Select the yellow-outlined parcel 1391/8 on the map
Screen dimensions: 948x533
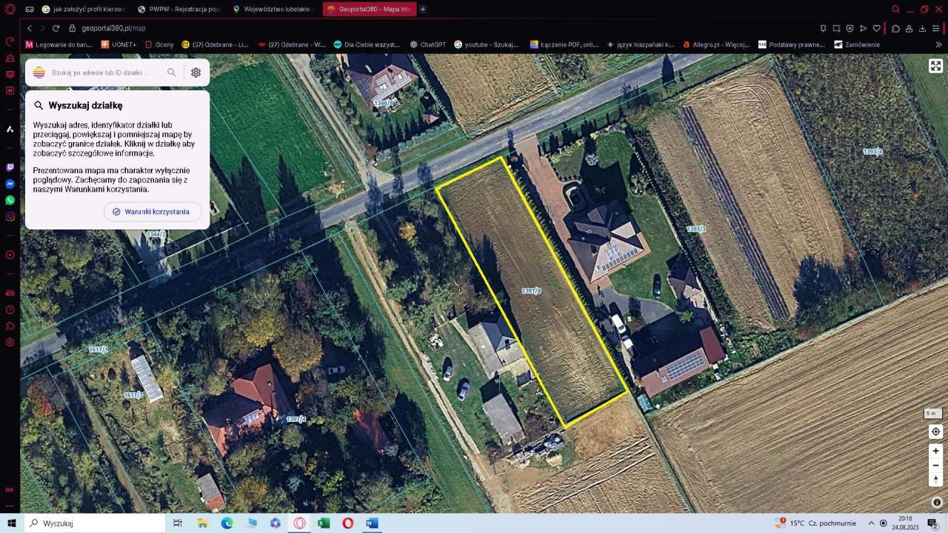tap(533, 289)
